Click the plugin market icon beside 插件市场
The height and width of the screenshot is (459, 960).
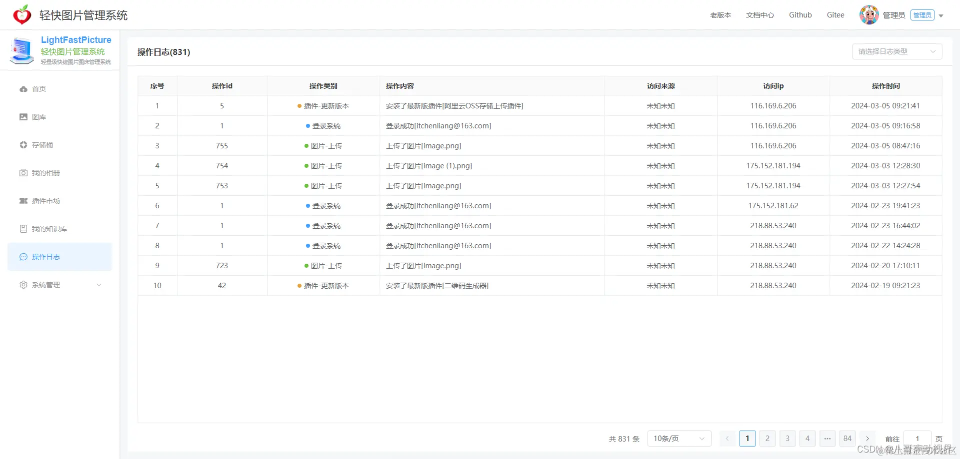(x=23, y=201)
